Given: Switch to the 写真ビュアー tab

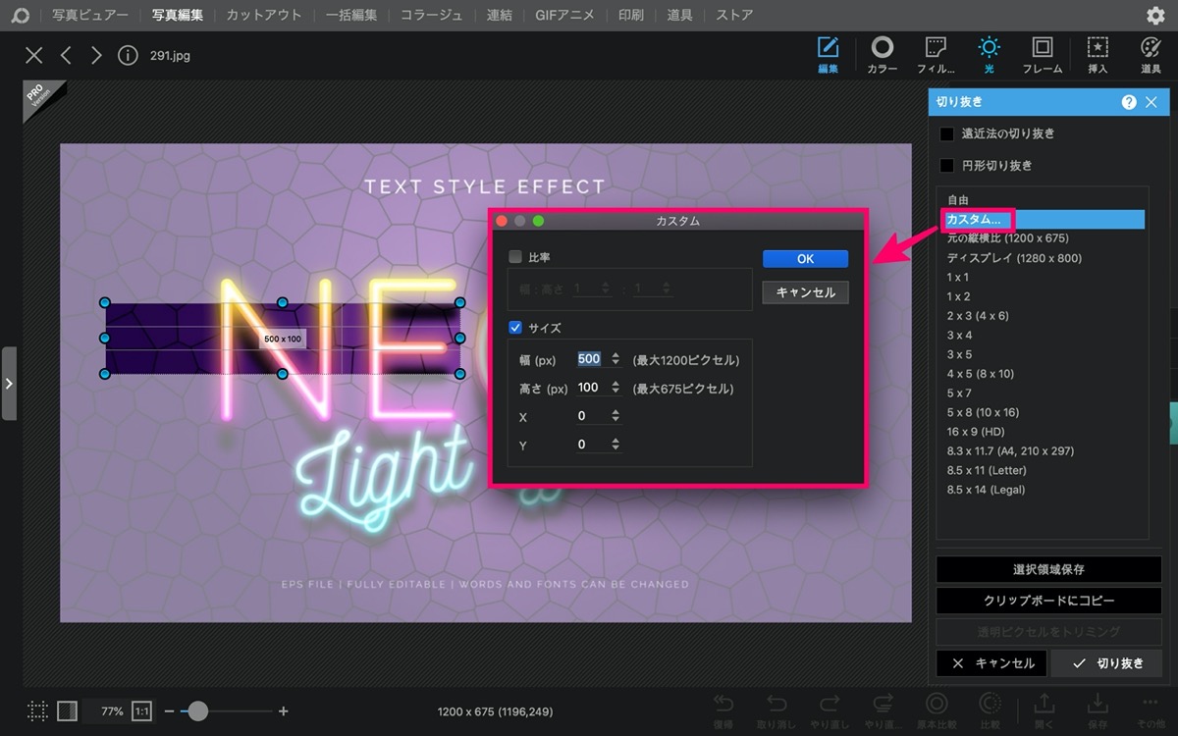Looking at the screenshot, I should 89,16.
